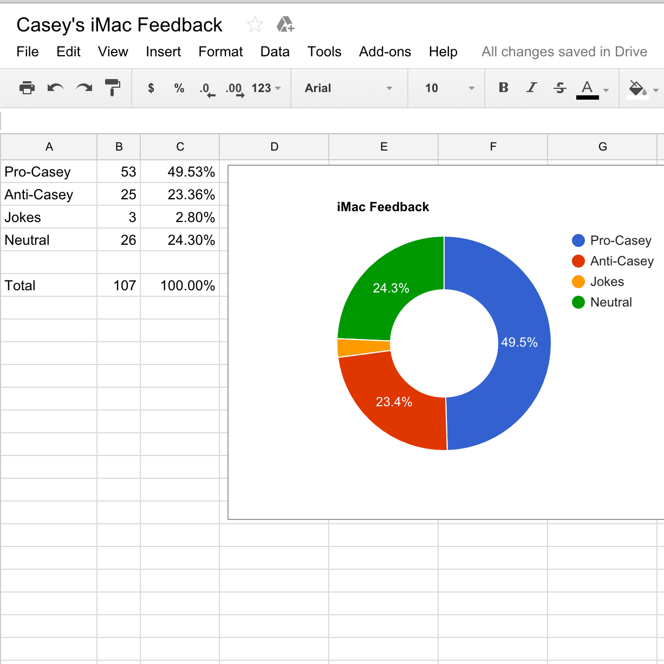Toggle strikethrough formatting
The height and width of the screenshot is (664, 664).
560,88
